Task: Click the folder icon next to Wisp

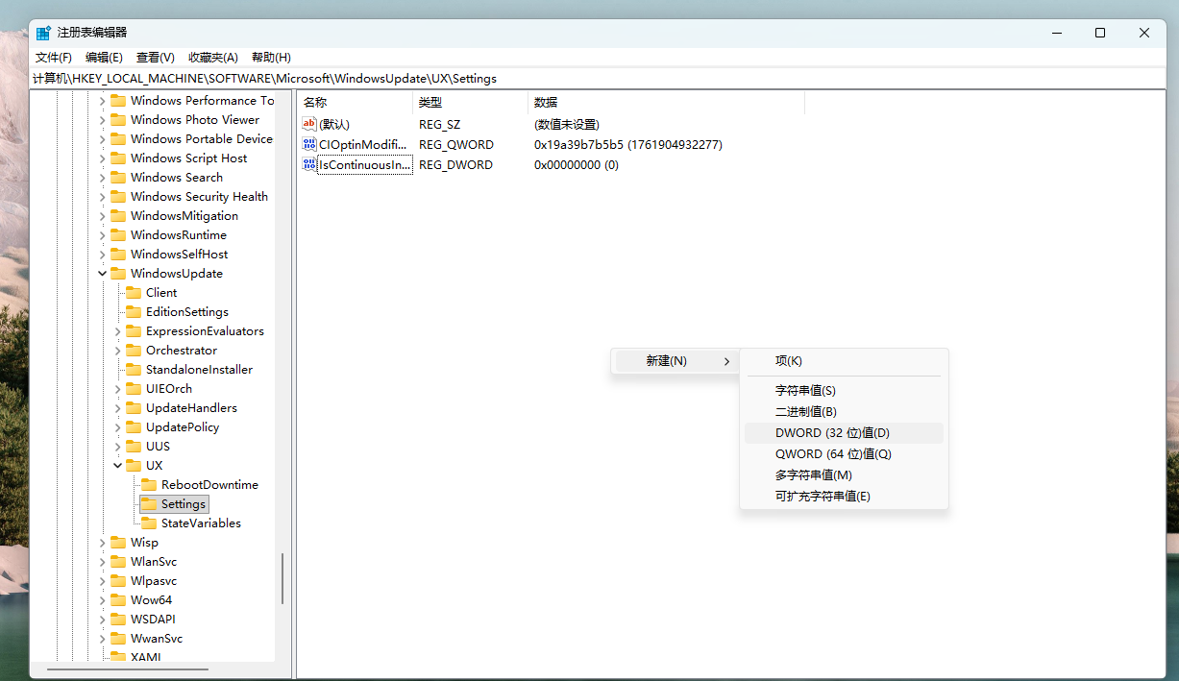Action: [118, 543]
